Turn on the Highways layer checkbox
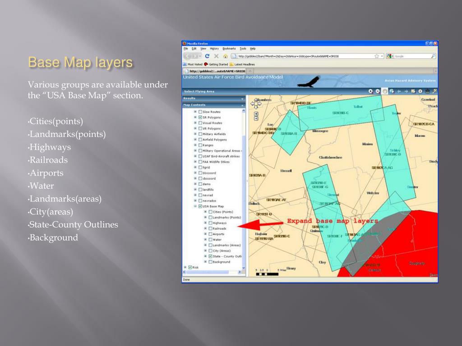The image size is (462, 346). (x=210, y=223)
